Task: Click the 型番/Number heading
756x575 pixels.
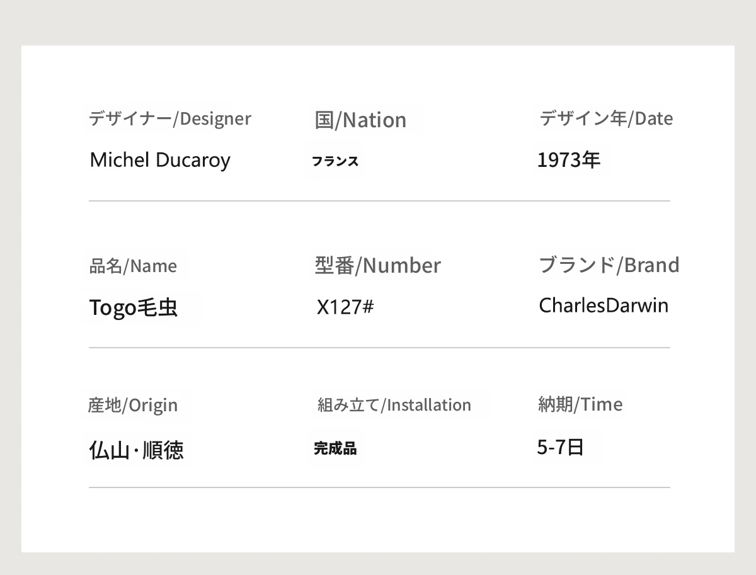Action: (x=377, y=266)
